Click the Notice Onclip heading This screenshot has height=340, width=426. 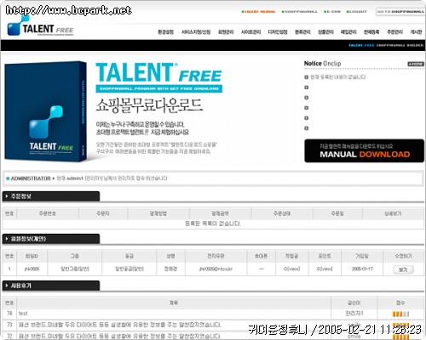coord(322,64)
